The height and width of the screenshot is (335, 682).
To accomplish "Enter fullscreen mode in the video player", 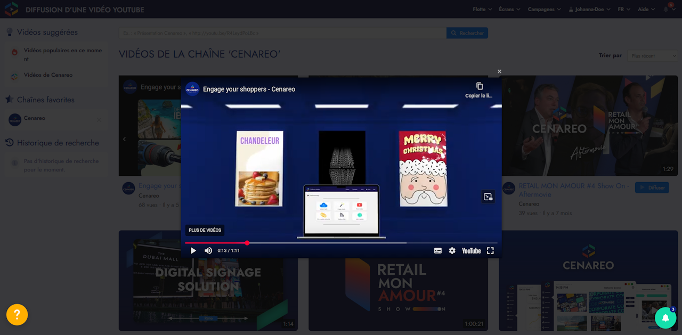I will coord(490,251).
